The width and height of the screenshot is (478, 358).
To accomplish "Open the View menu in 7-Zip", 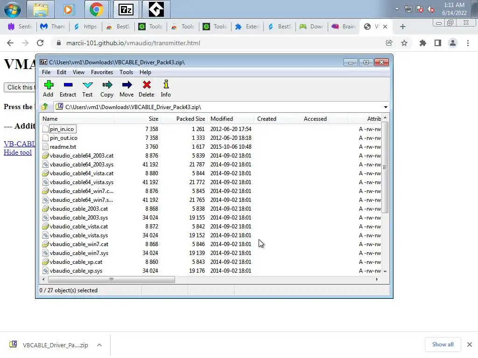I will pos(78,72).
